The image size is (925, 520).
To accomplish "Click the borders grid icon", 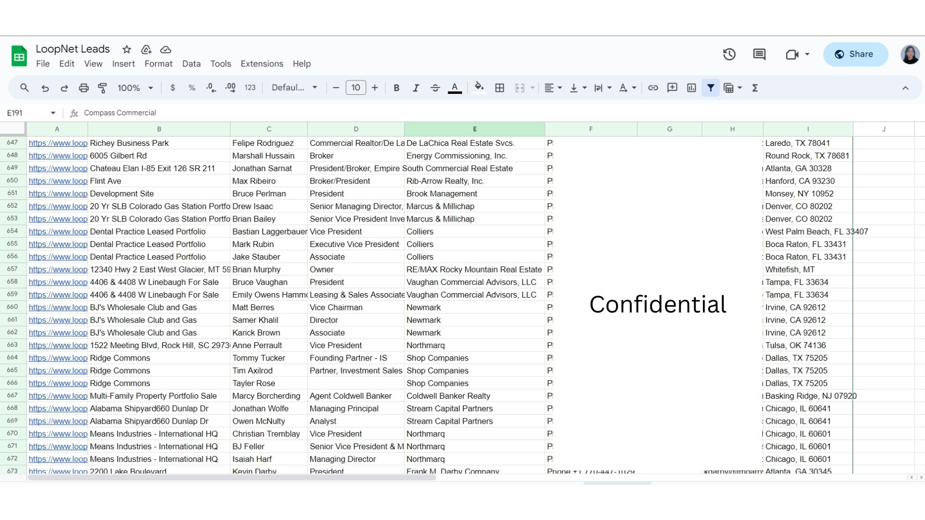I will pyautogui.click(x=500, y=88).
